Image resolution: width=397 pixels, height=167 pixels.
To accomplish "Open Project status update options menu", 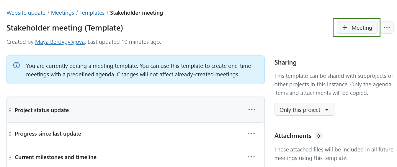I will pos(251,110).
